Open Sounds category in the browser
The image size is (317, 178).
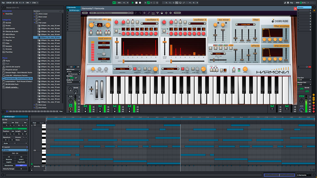click(8, 23)
